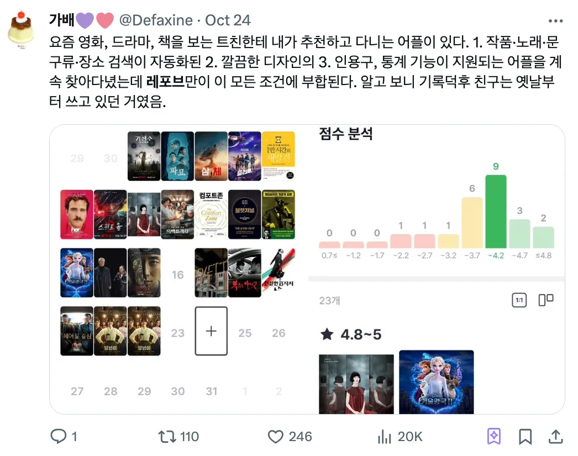Open the 겨울왕국 II poster under 4.8~5

[x=437, y=382]
